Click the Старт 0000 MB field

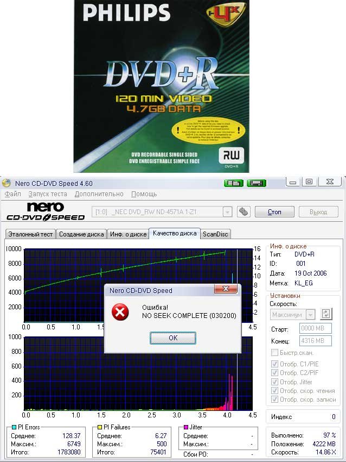coord(316,328)
